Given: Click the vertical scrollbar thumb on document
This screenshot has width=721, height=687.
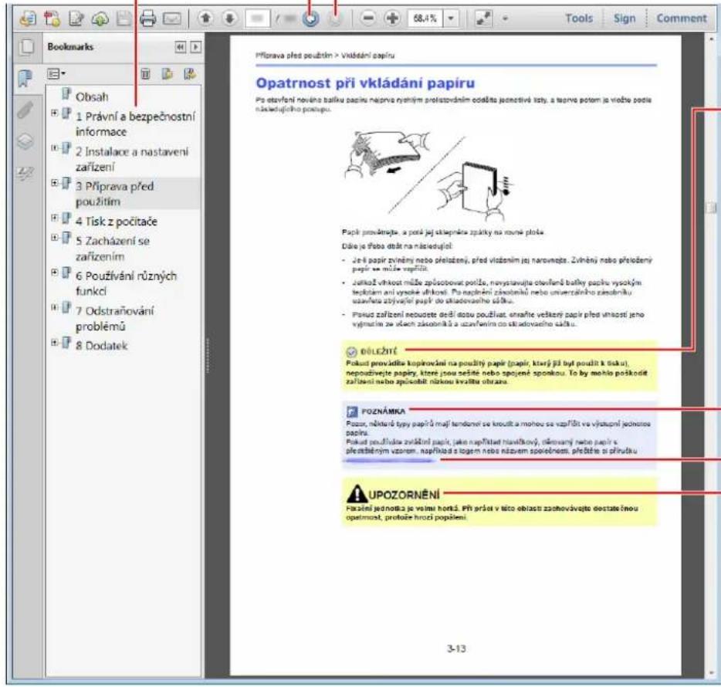Looking at the screenshot, I should 711,207.
